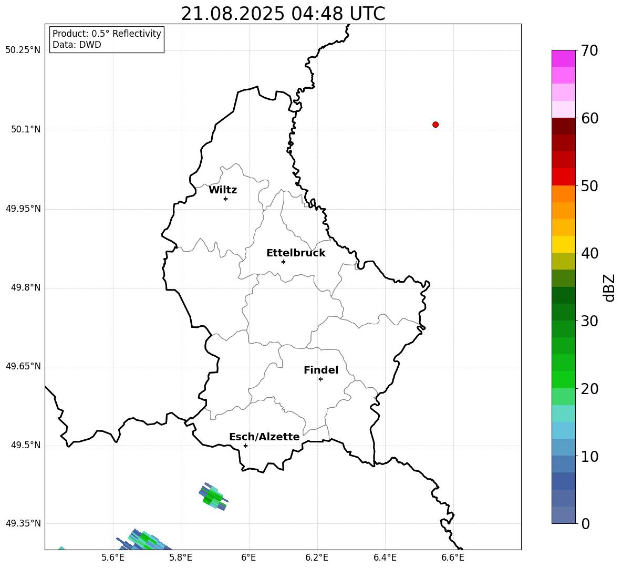Click the Esch/Alzette station cross marker
Image resolution: width=622 pixels, height=568 pixels.
coord(245,446)
